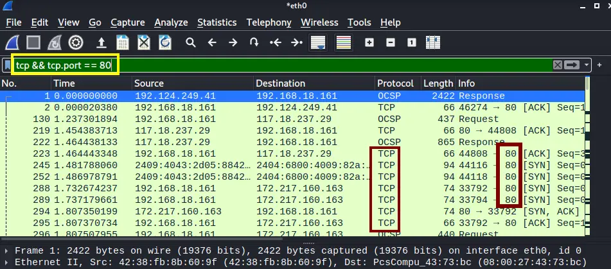Screen dimensions: 611x269
Task: Select packet number 2 row
Action: [292, 107]
